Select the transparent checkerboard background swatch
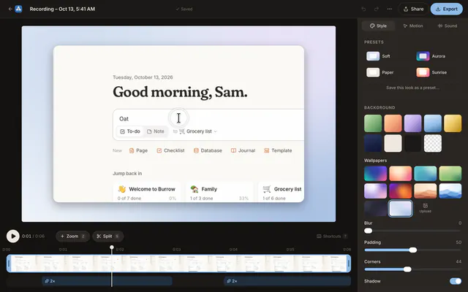This screenshot has width=468, height=292. pyautogui.click(x=433, y=143)
